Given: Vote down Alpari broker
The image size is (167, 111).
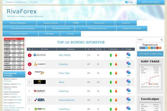Looking at the screenshot, I should [116, 82].
